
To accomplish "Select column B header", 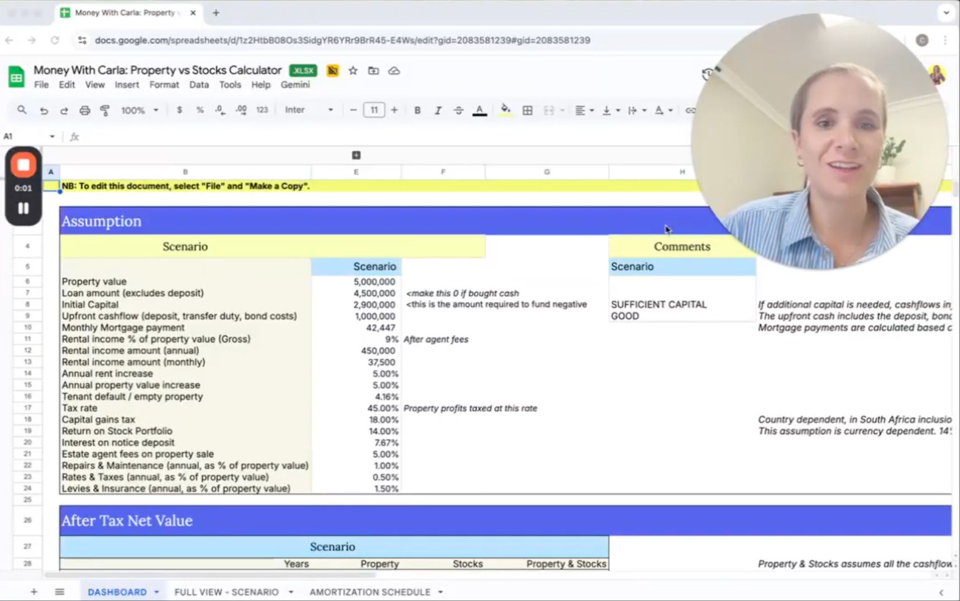I will point(185,172).
